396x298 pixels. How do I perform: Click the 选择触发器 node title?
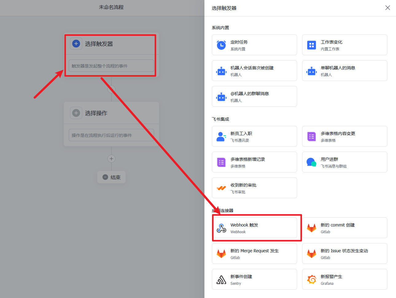[x=99, y=44]
